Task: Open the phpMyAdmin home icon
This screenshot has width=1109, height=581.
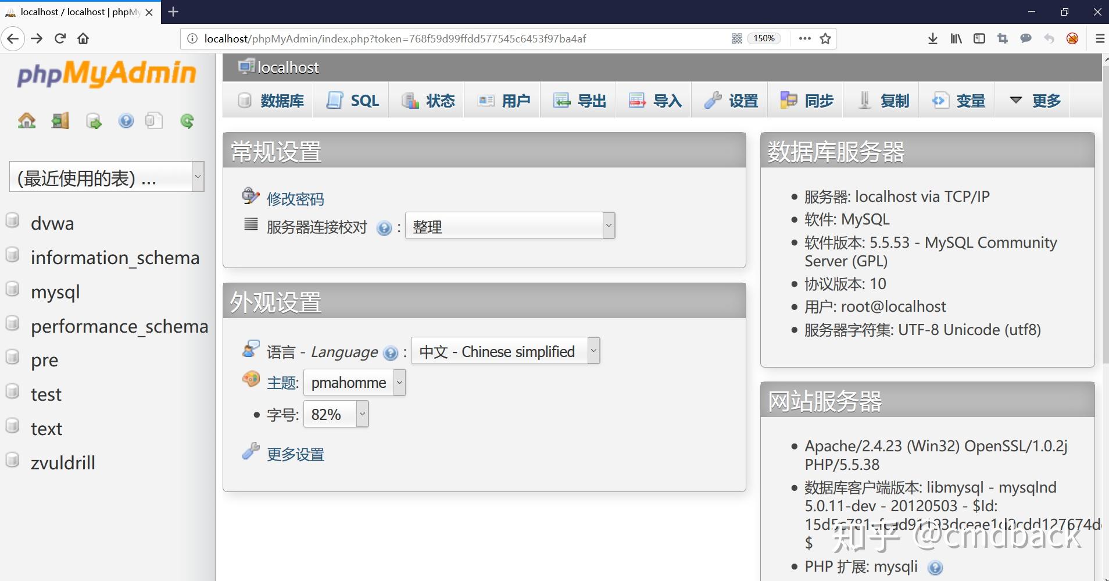Action: (26, 120)
